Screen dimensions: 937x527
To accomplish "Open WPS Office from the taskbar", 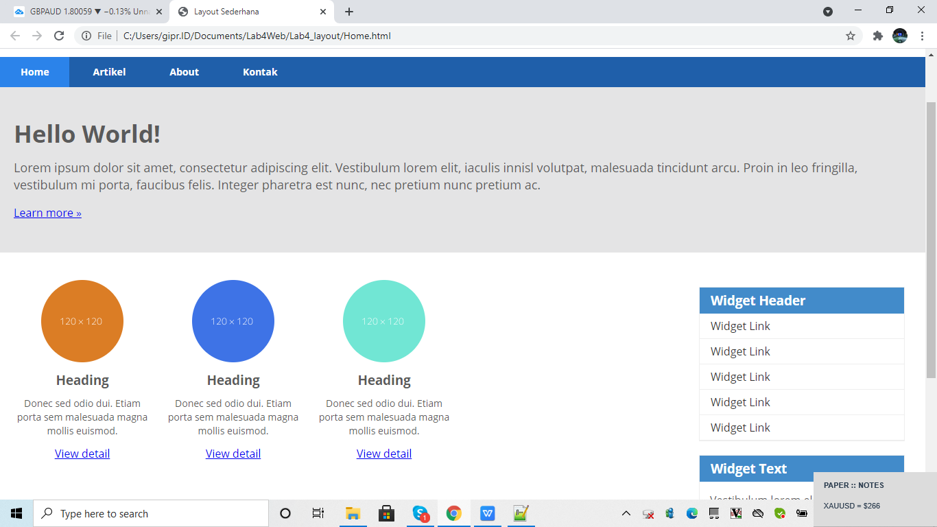I will (x=487, y=513).
